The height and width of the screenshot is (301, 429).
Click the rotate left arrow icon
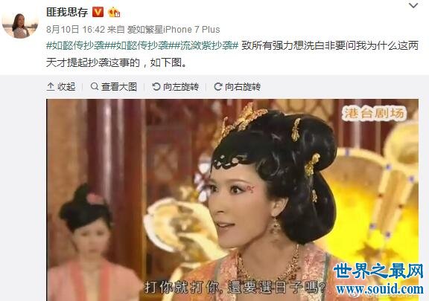pos(156,87)
